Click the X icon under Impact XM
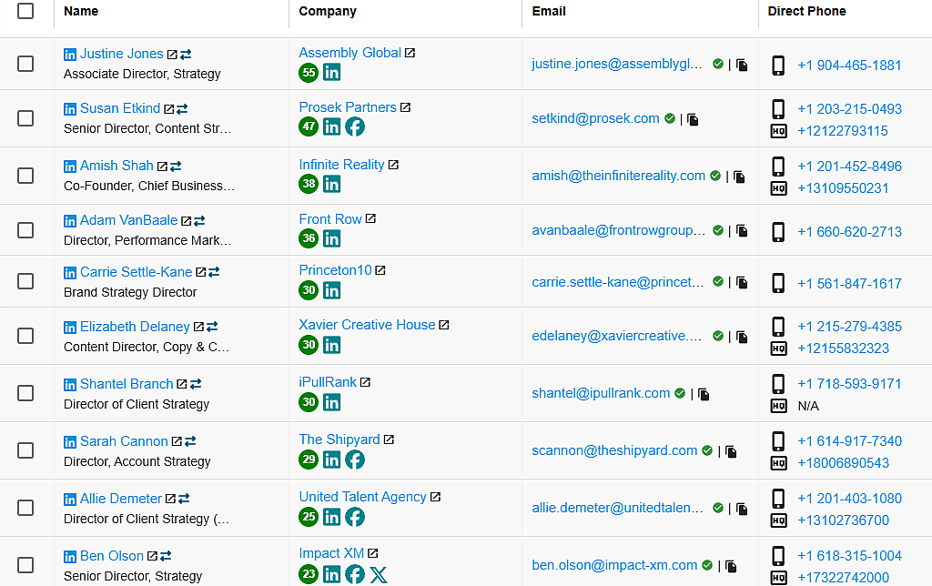Screen dimensions: 932x586 (379, 574)
